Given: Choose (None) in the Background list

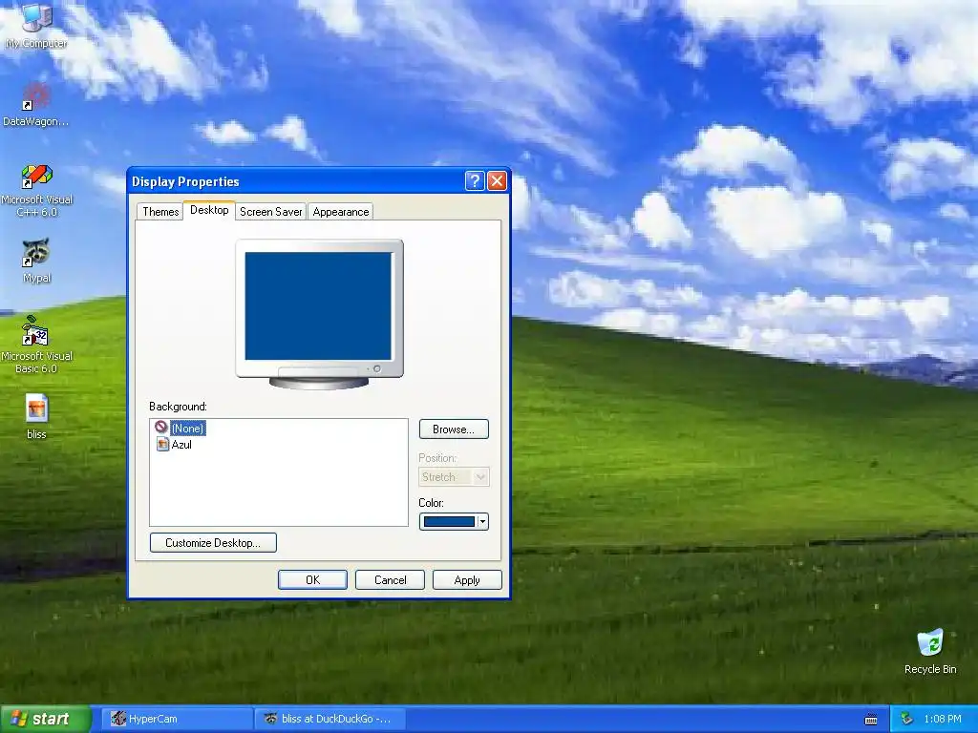Looking at the screenshot, I should 187,428.
